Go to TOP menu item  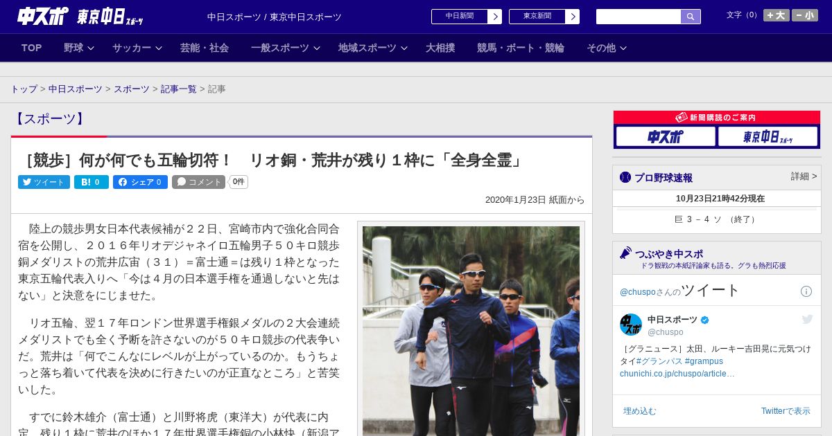[x=32, y=48]
